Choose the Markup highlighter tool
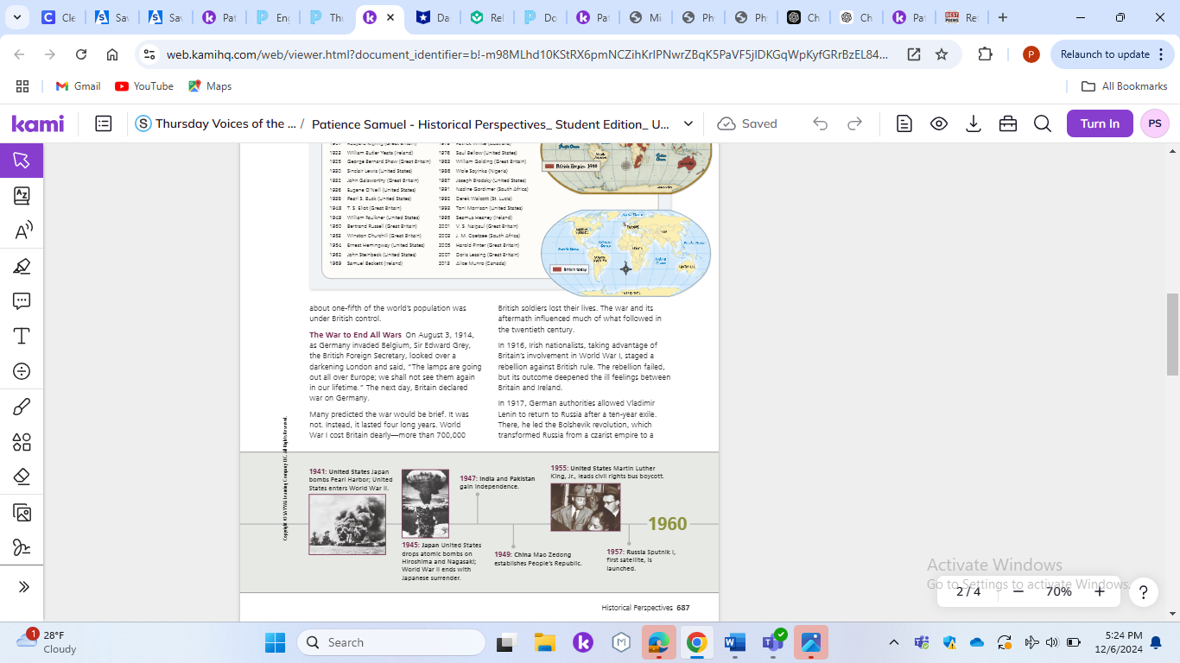Image resolution: width=1180 pixels, height=663 pixels. click(x=22, y=266)
